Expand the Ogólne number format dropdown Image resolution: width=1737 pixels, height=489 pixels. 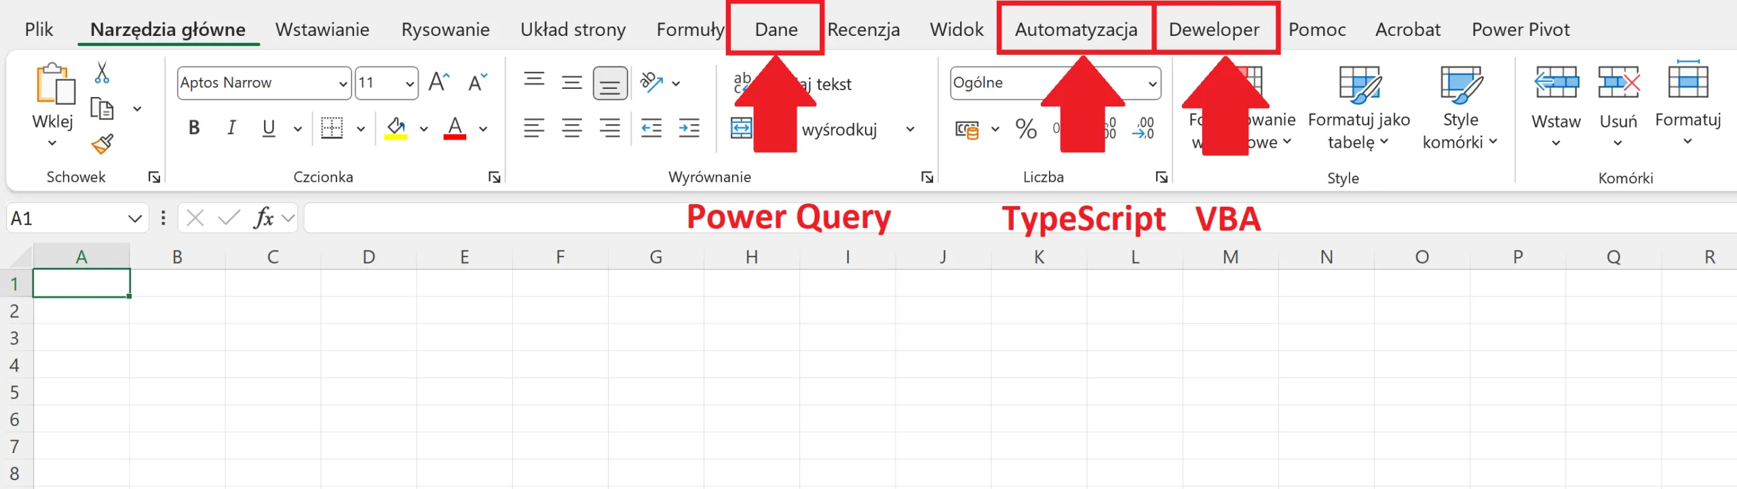click(1151, 83)
